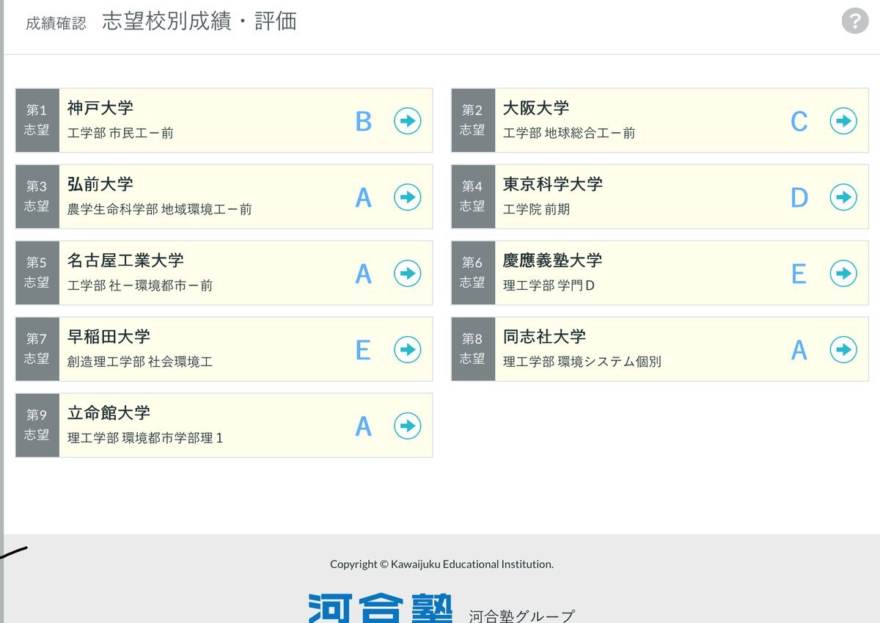Click grade D for 東京科学大学

click(x=799, y=198)
